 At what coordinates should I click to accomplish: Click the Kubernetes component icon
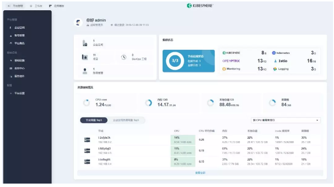click(274, 53)
